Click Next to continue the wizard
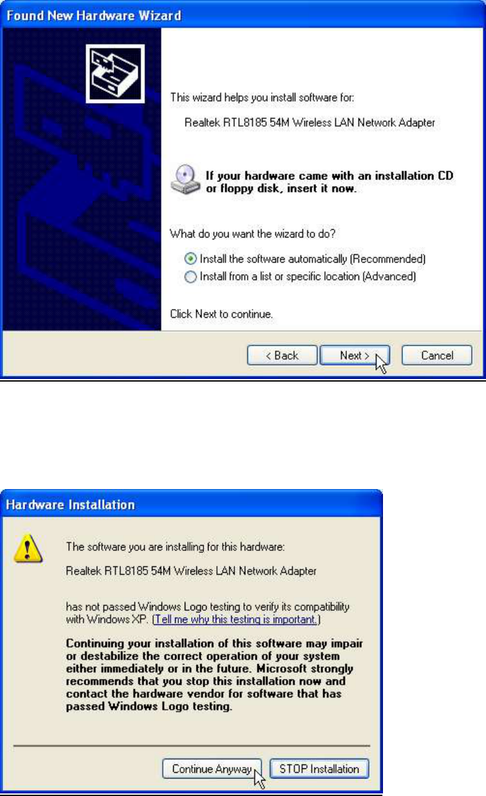 click(355, 355)
